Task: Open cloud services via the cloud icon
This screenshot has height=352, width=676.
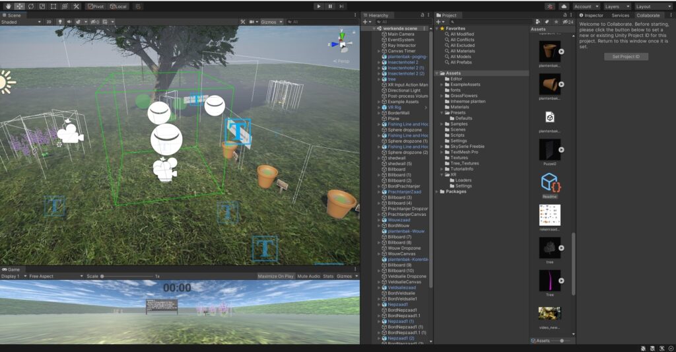Action: coord(564,6)
